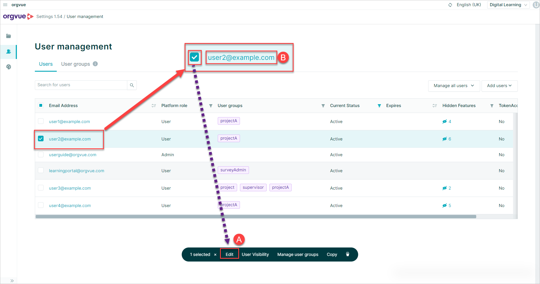Screen dimensions: 540x284
Task: Clear selection with the x icon
Action: point(215,255)
